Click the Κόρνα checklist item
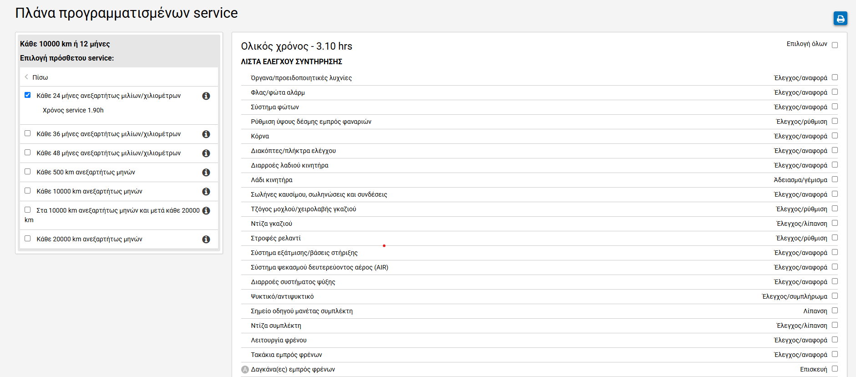The image size is (856, 377). pos(260,137)
